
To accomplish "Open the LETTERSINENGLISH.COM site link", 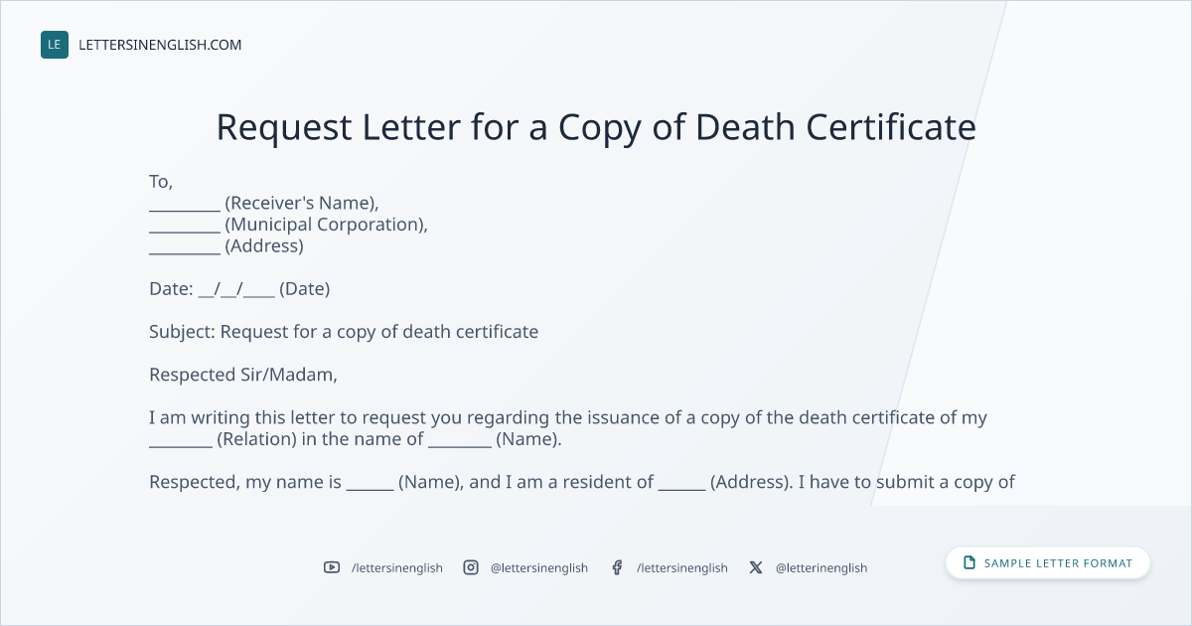I will click(160, 45).
